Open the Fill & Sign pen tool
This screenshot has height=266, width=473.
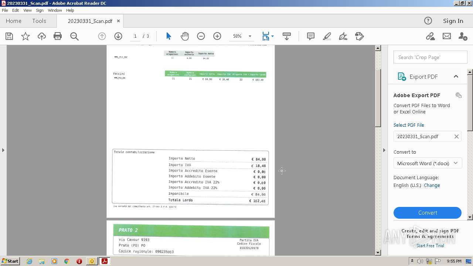point(343,36)
